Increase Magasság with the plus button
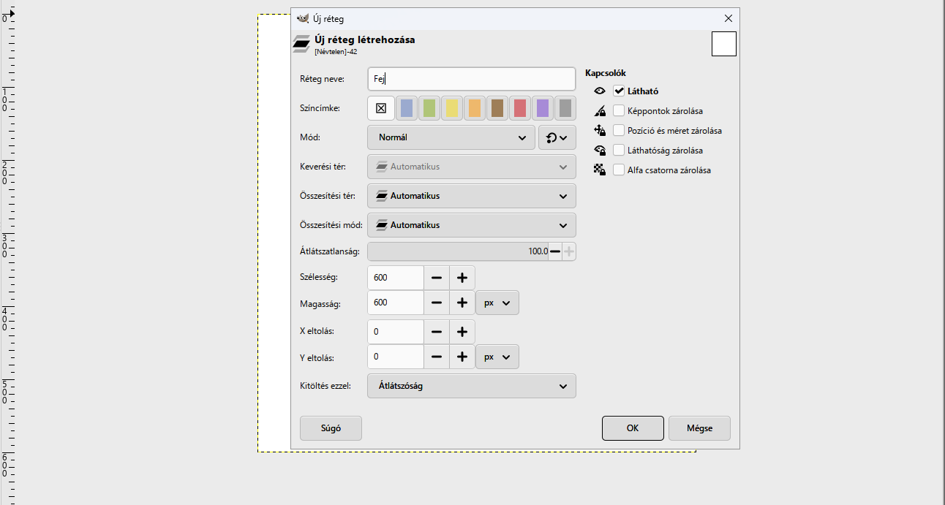The height and width of the screenshot is (505, 945). pos(462,303)
